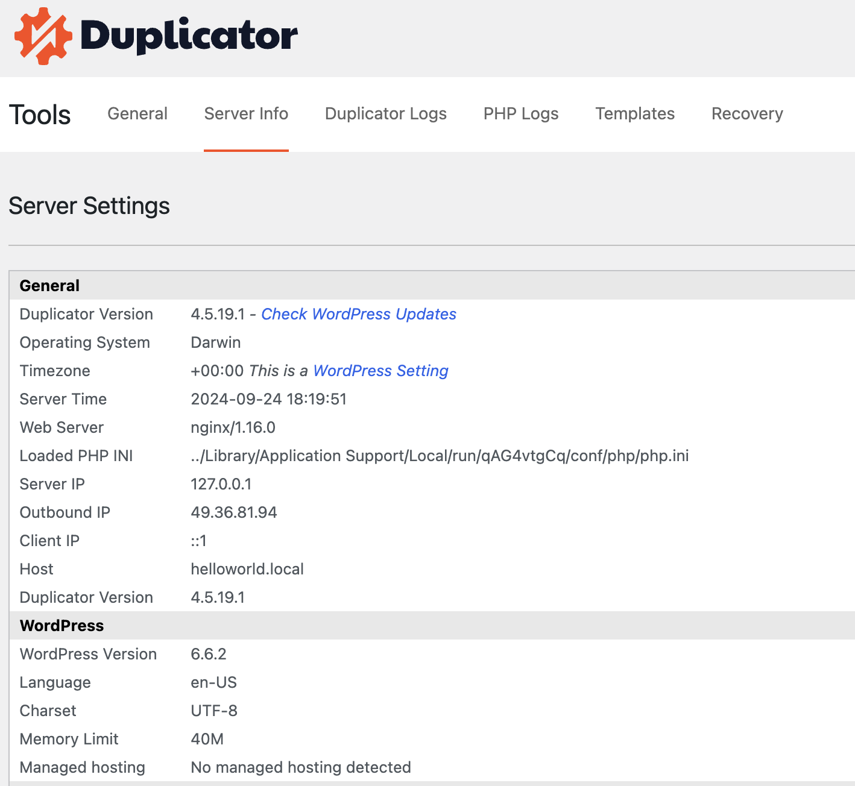Click the Web Server row label
The height and width of the screenshot is (786, 855).
coord(62,427)
